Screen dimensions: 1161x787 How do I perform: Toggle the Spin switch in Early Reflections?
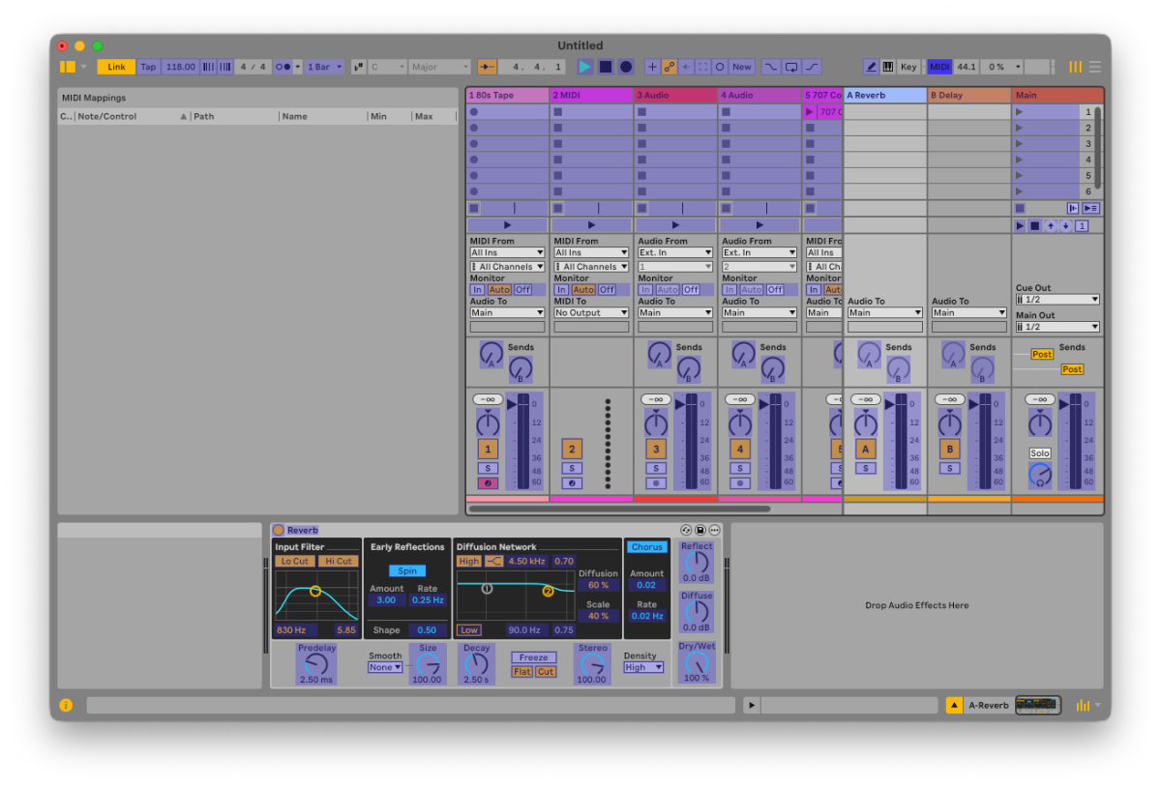407,570
